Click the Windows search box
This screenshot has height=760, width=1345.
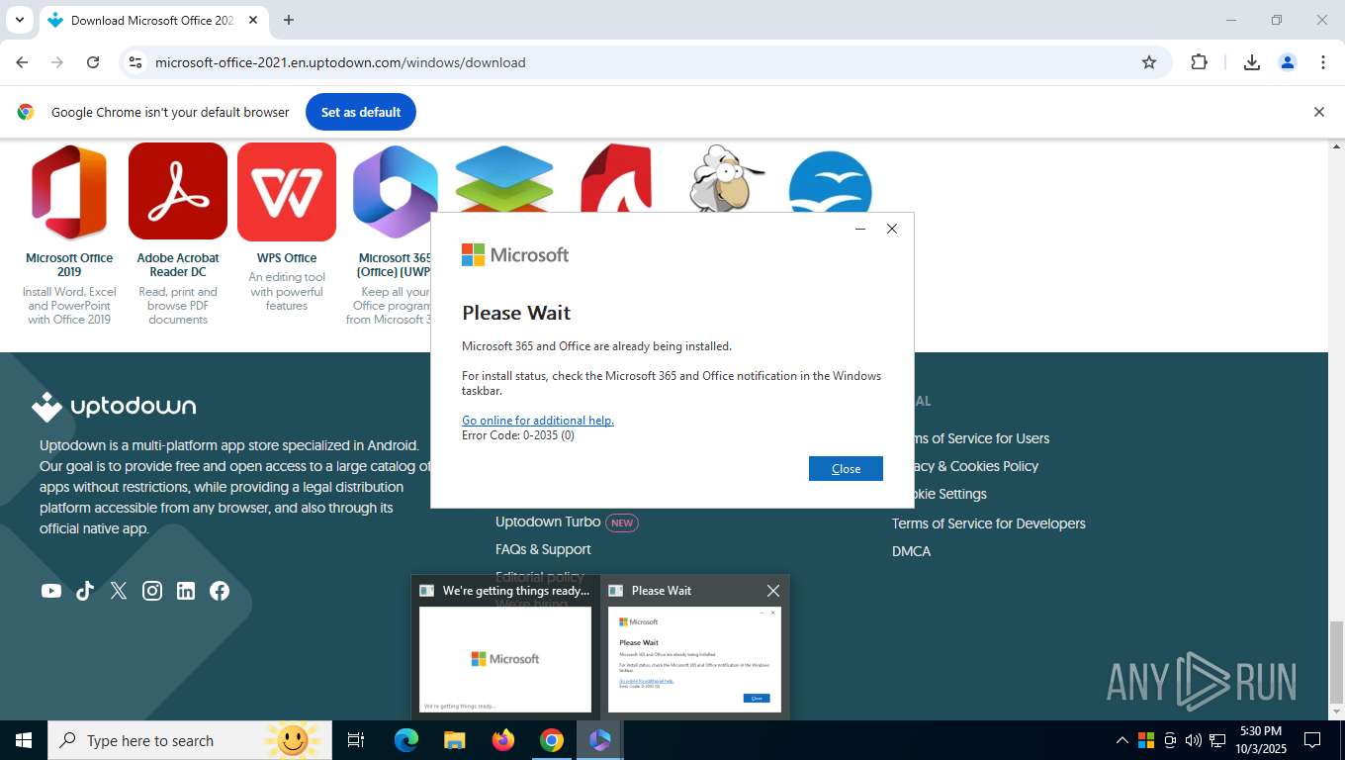(x=188, y=740)
